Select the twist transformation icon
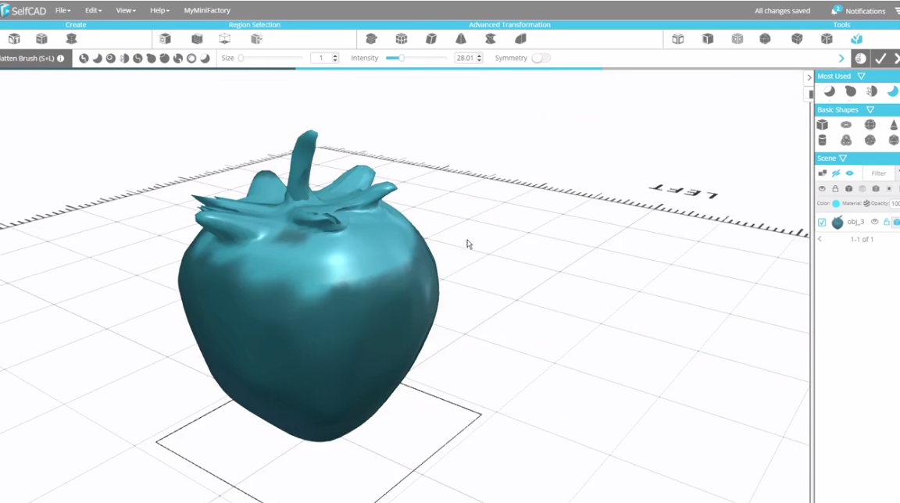 pos(490,39)
